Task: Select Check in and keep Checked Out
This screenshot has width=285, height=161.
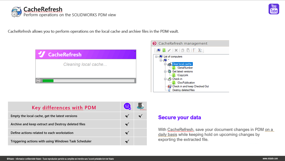Action: tap(191, 86)
